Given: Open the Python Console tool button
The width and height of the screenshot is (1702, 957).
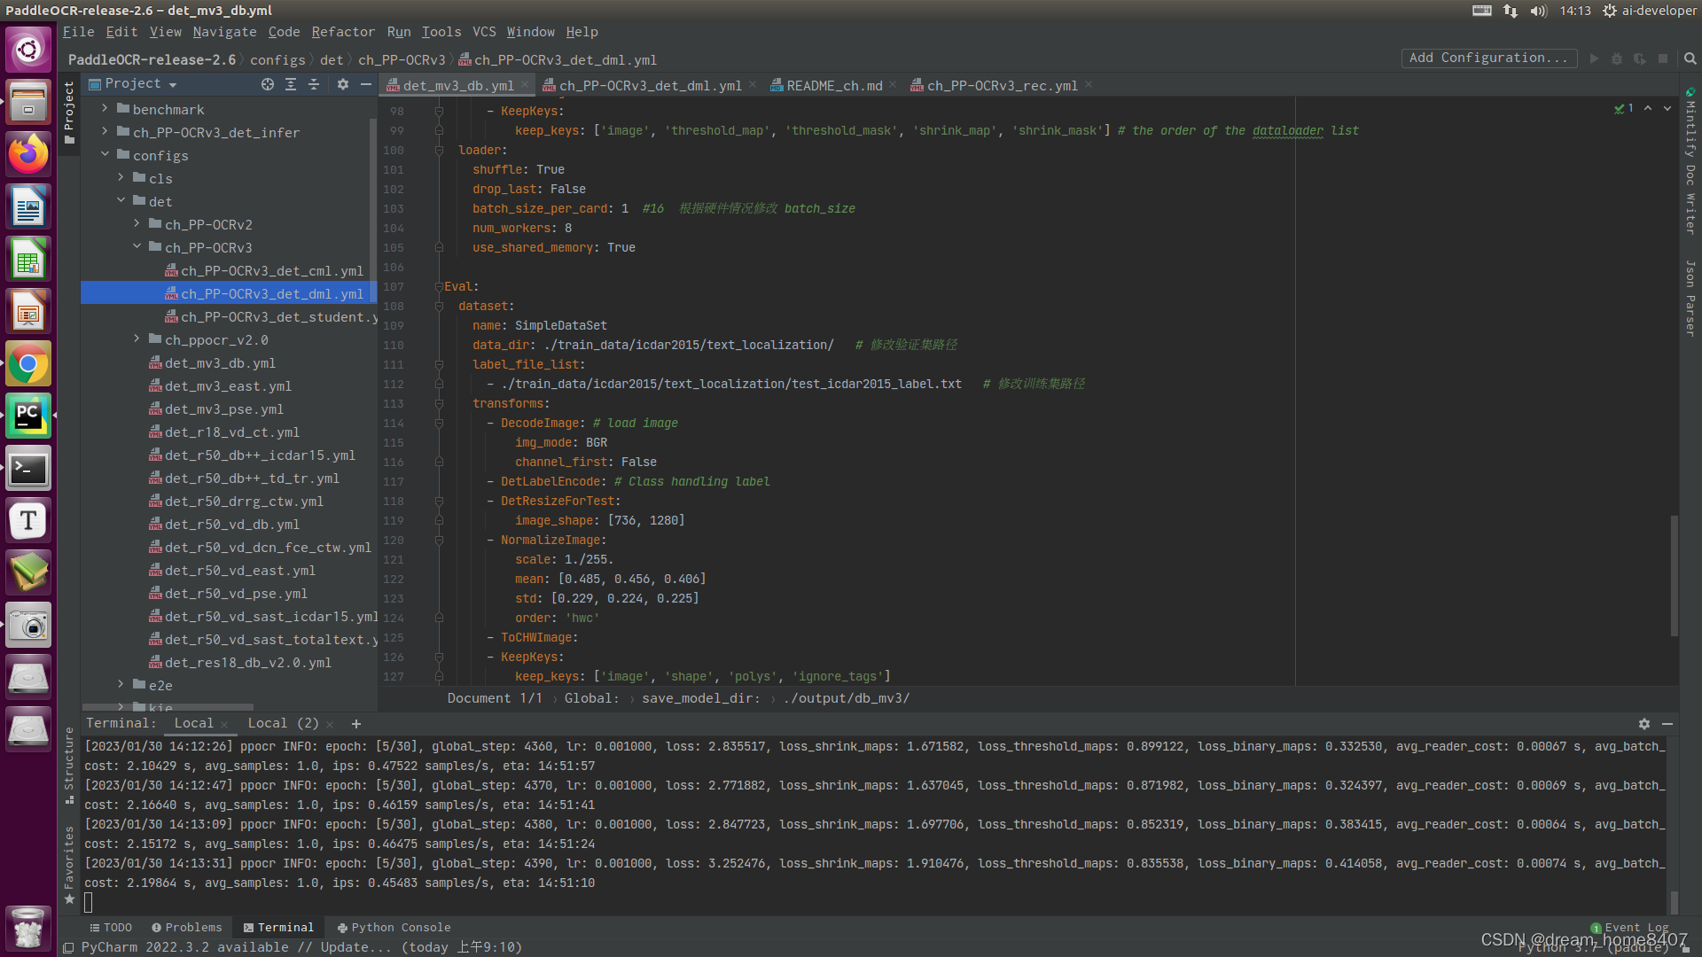Looking at the screenshot, I should tap(394, 928).
